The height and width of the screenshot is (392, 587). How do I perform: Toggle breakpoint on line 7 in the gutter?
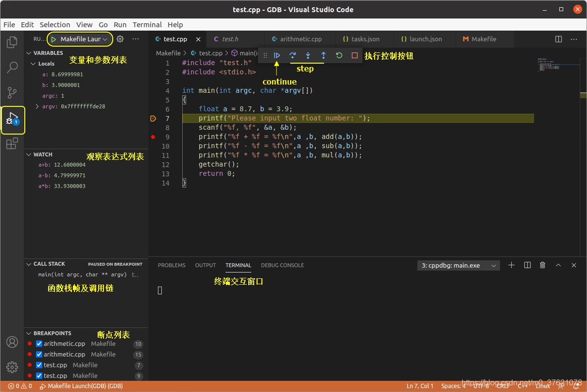(x=153, y=119)
